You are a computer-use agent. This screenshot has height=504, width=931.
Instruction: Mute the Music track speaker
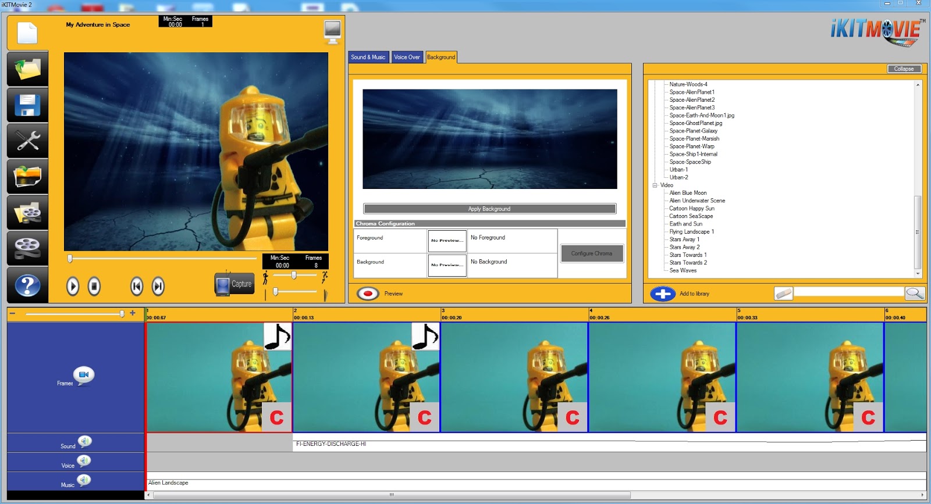pos(84,481)
